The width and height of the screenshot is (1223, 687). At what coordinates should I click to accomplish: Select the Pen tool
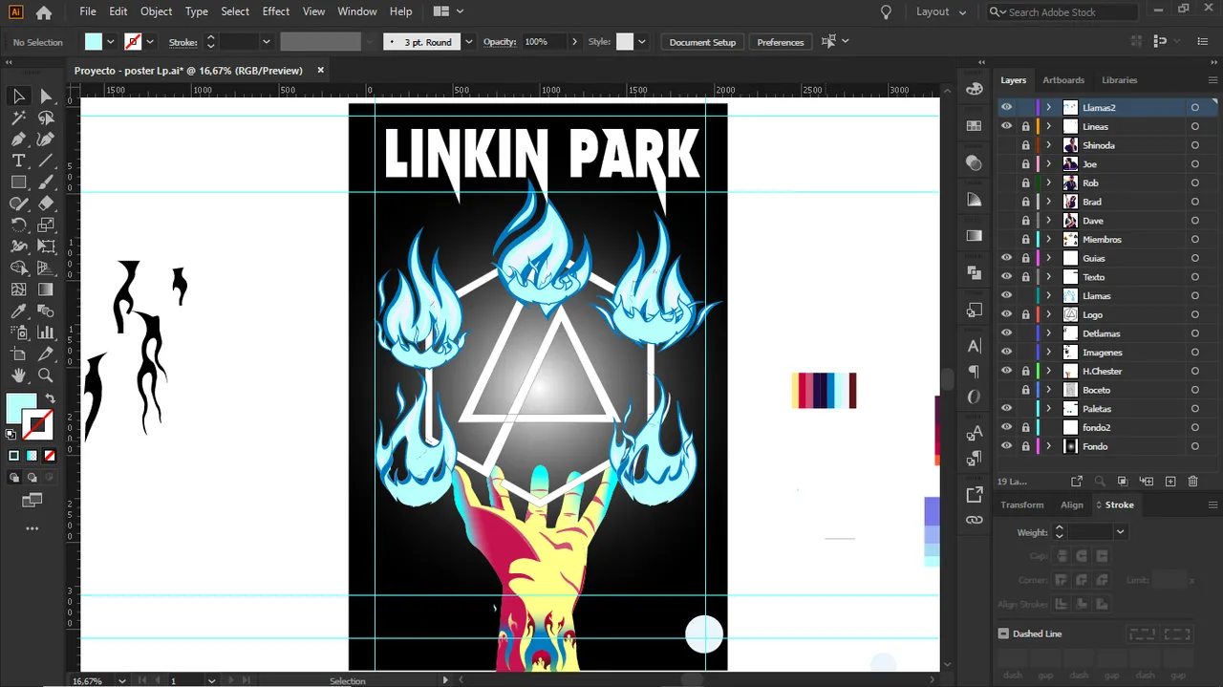18,140
